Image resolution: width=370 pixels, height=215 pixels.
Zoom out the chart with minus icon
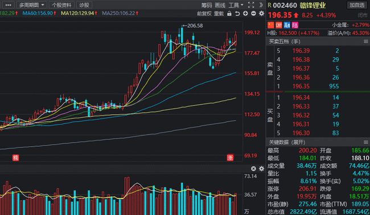(x=253, y=14)
